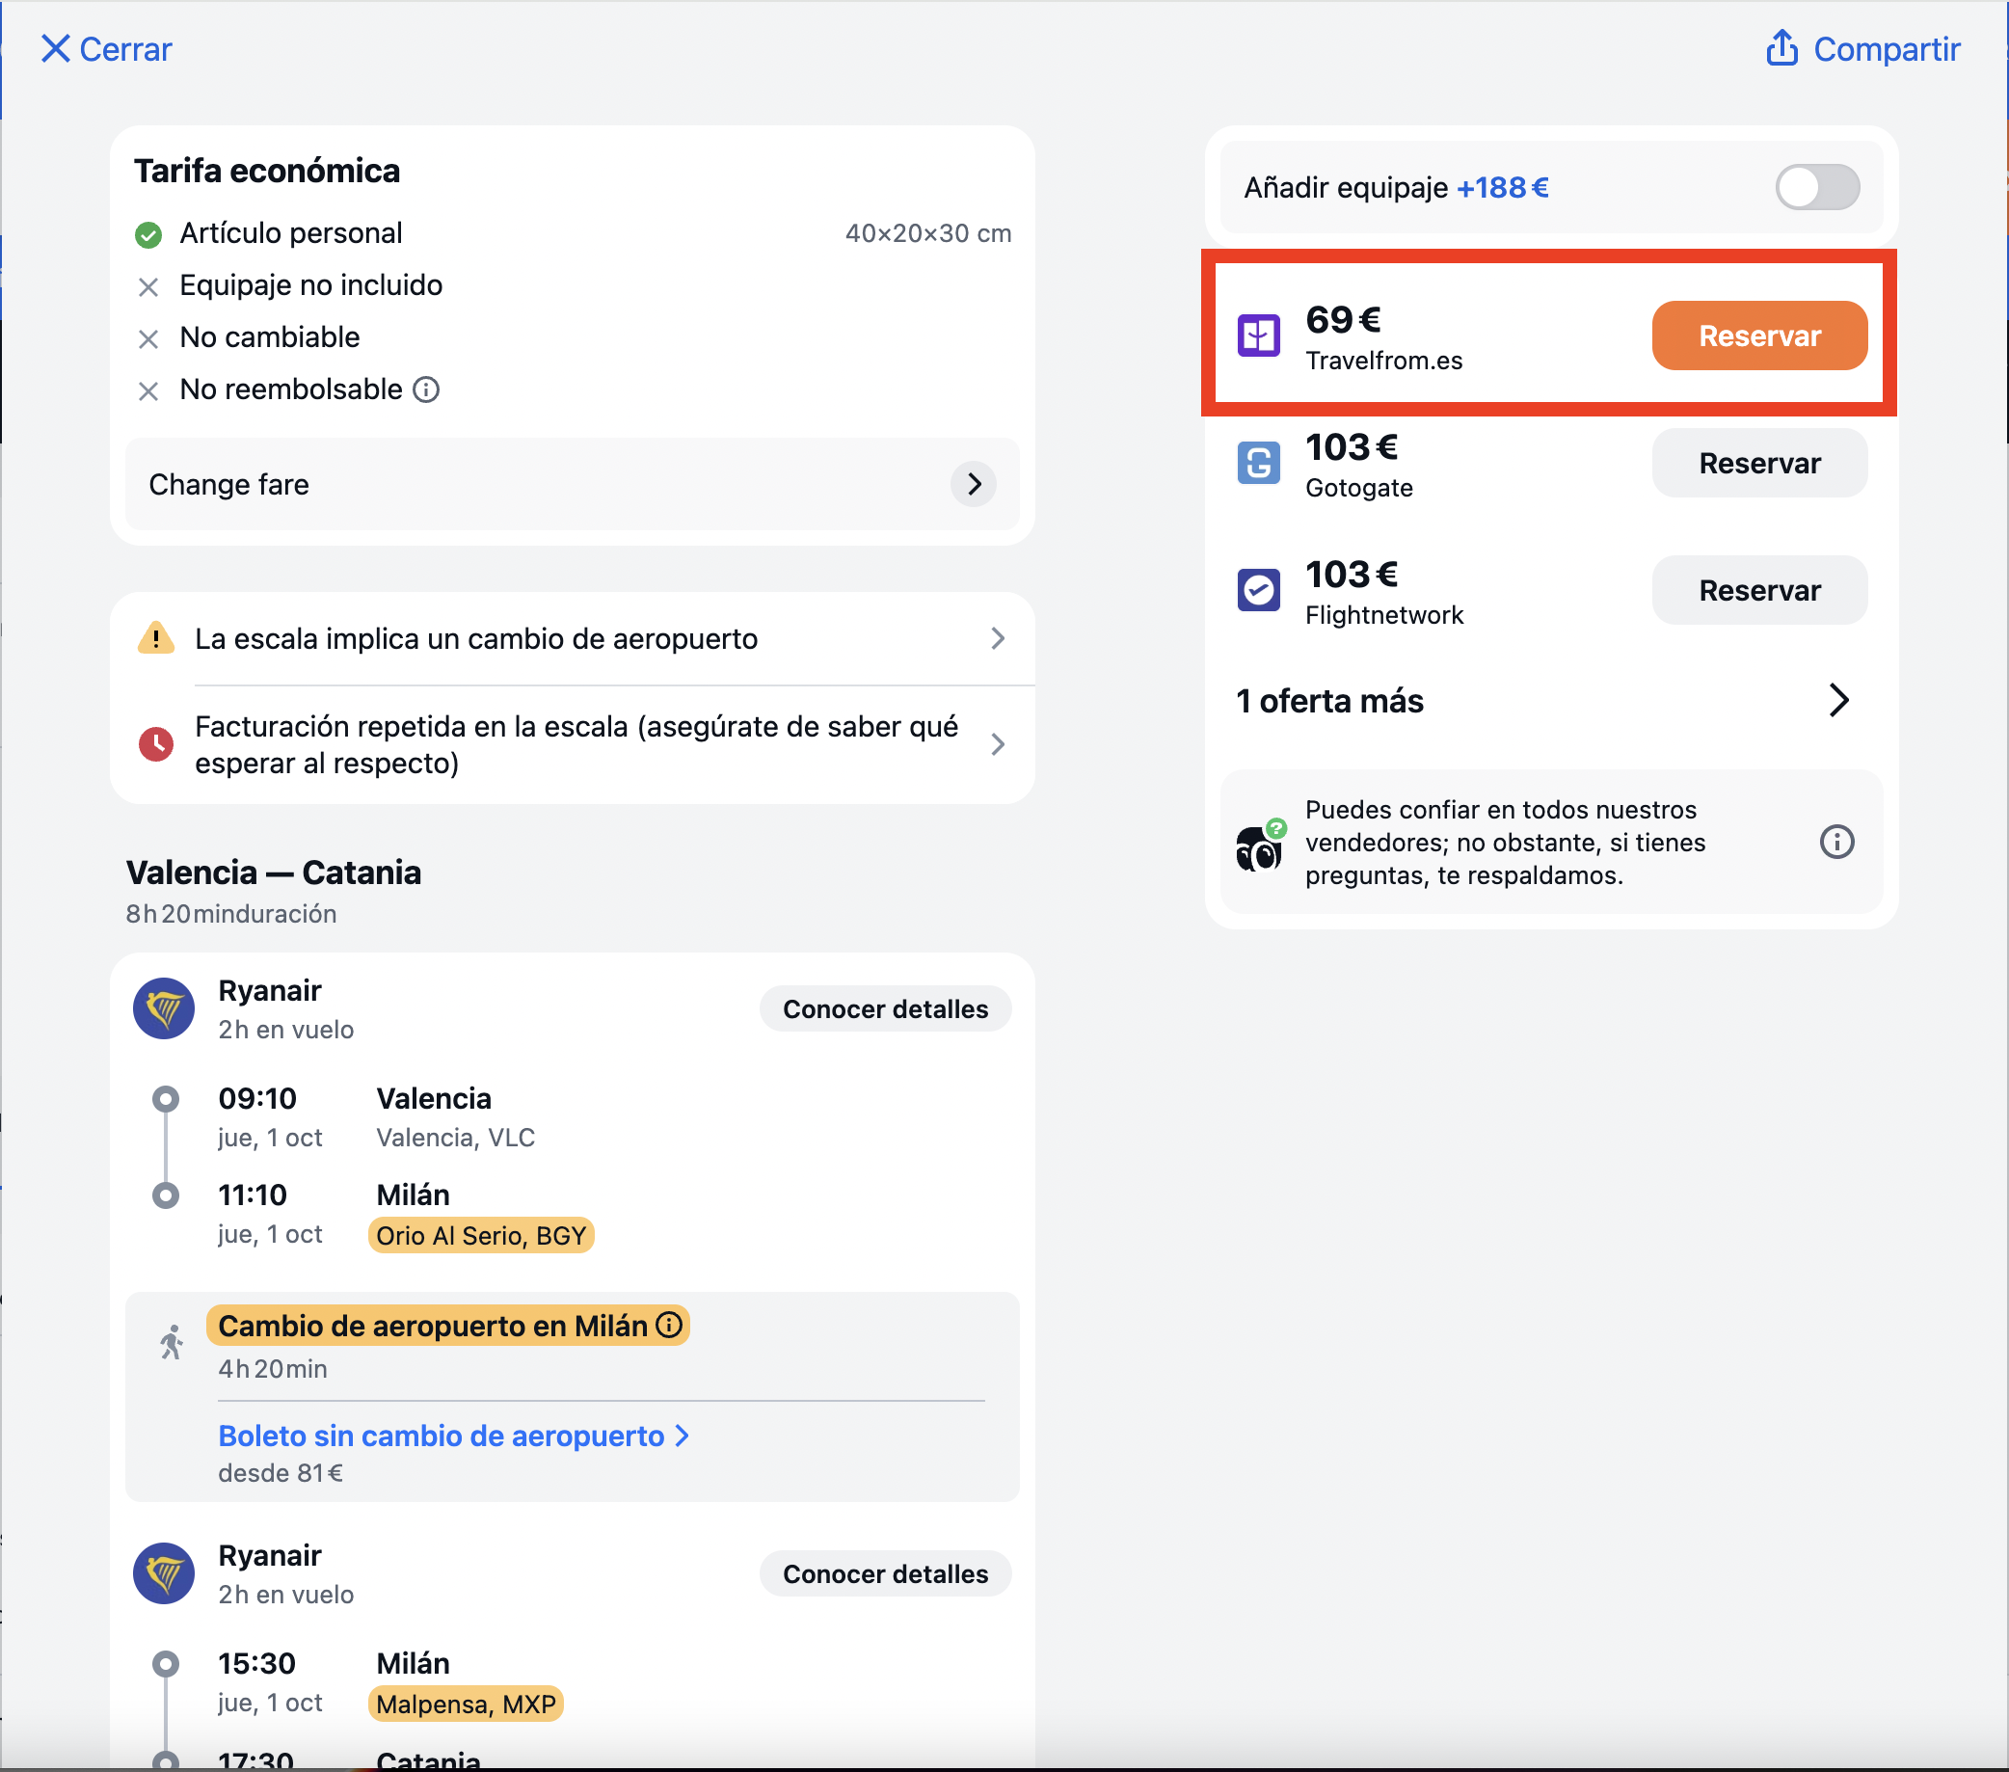Expand the Facturación repetida warning row
This screenshot has width=2009, height=1772.
pos(573,745)
